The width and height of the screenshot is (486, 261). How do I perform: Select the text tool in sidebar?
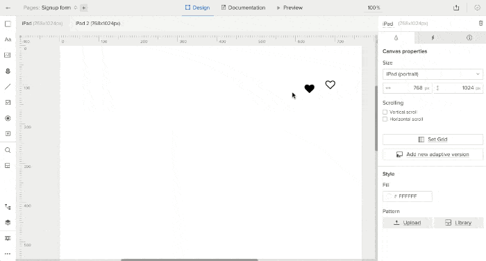(8, 40)
